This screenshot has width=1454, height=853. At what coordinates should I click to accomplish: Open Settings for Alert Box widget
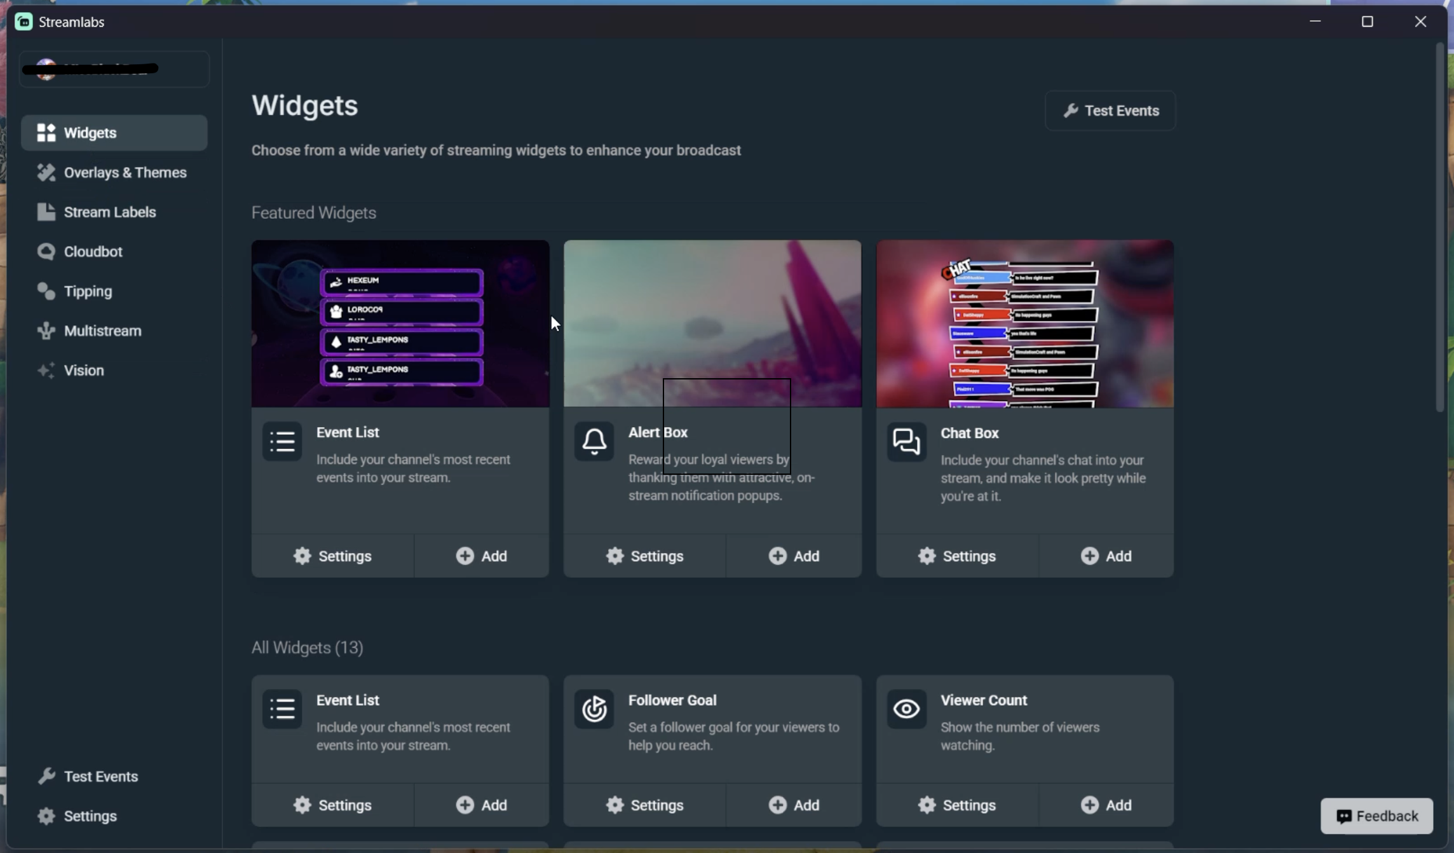(644, 556)
